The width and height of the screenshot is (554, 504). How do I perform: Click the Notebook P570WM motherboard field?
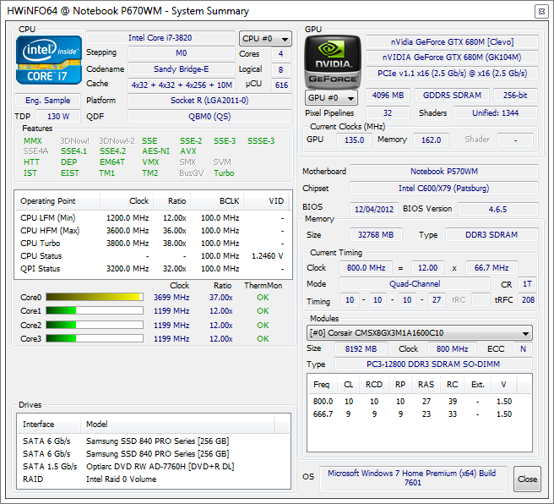tap(443, 172)
